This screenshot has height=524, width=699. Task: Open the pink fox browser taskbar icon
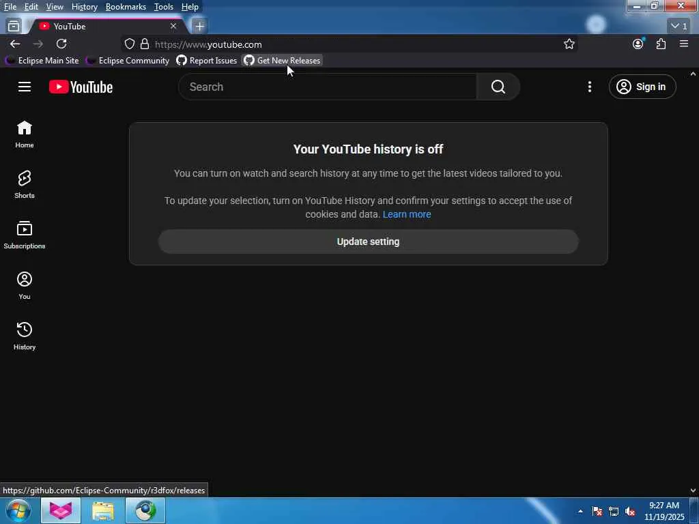[61, 510]
